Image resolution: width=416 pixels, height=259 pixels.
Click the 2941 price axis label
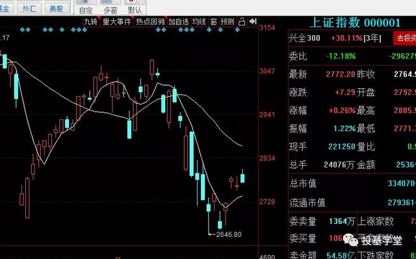(267, 114)
